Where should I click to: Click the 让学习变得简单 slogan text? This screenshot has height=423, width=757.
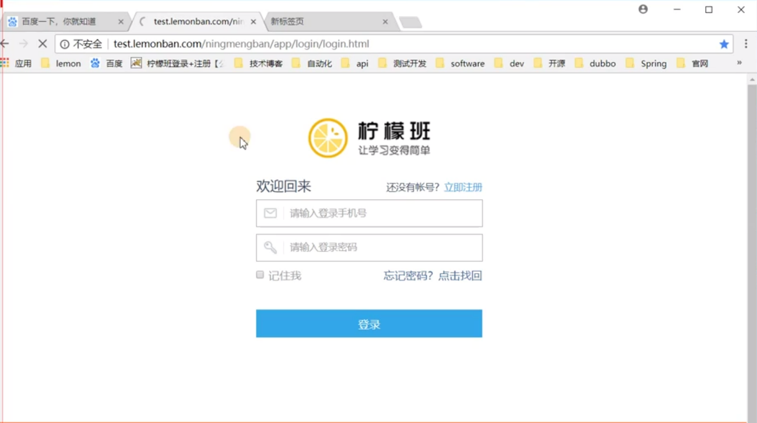pyautogui.click(x=394, y=151)
